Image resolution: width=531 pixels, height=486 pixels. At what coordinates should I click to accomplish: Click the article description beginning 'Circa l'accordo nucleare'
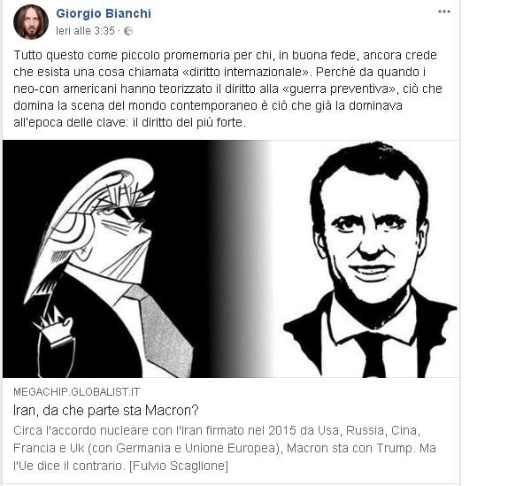[225, 448]
